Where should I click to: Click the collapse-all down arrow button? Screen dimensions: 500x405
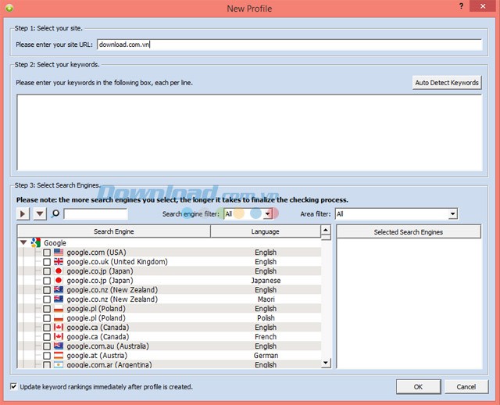click(40, 213)
